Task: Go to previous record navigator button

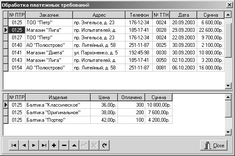Action: click(24, 145)
